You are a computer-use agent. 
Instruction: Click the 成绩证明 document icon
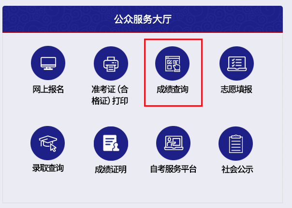(x=111, y=143)
